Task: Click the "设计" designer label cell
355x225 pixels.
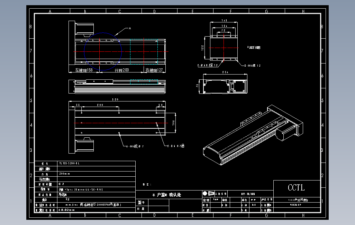Action: [x=206, y=200]
